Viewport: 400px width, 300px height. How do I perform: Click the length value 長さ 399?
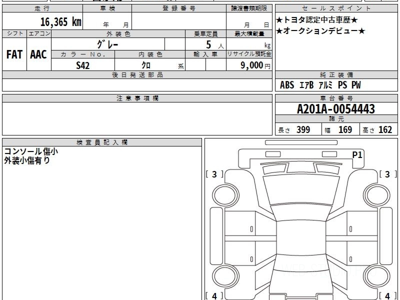[294, 130]
